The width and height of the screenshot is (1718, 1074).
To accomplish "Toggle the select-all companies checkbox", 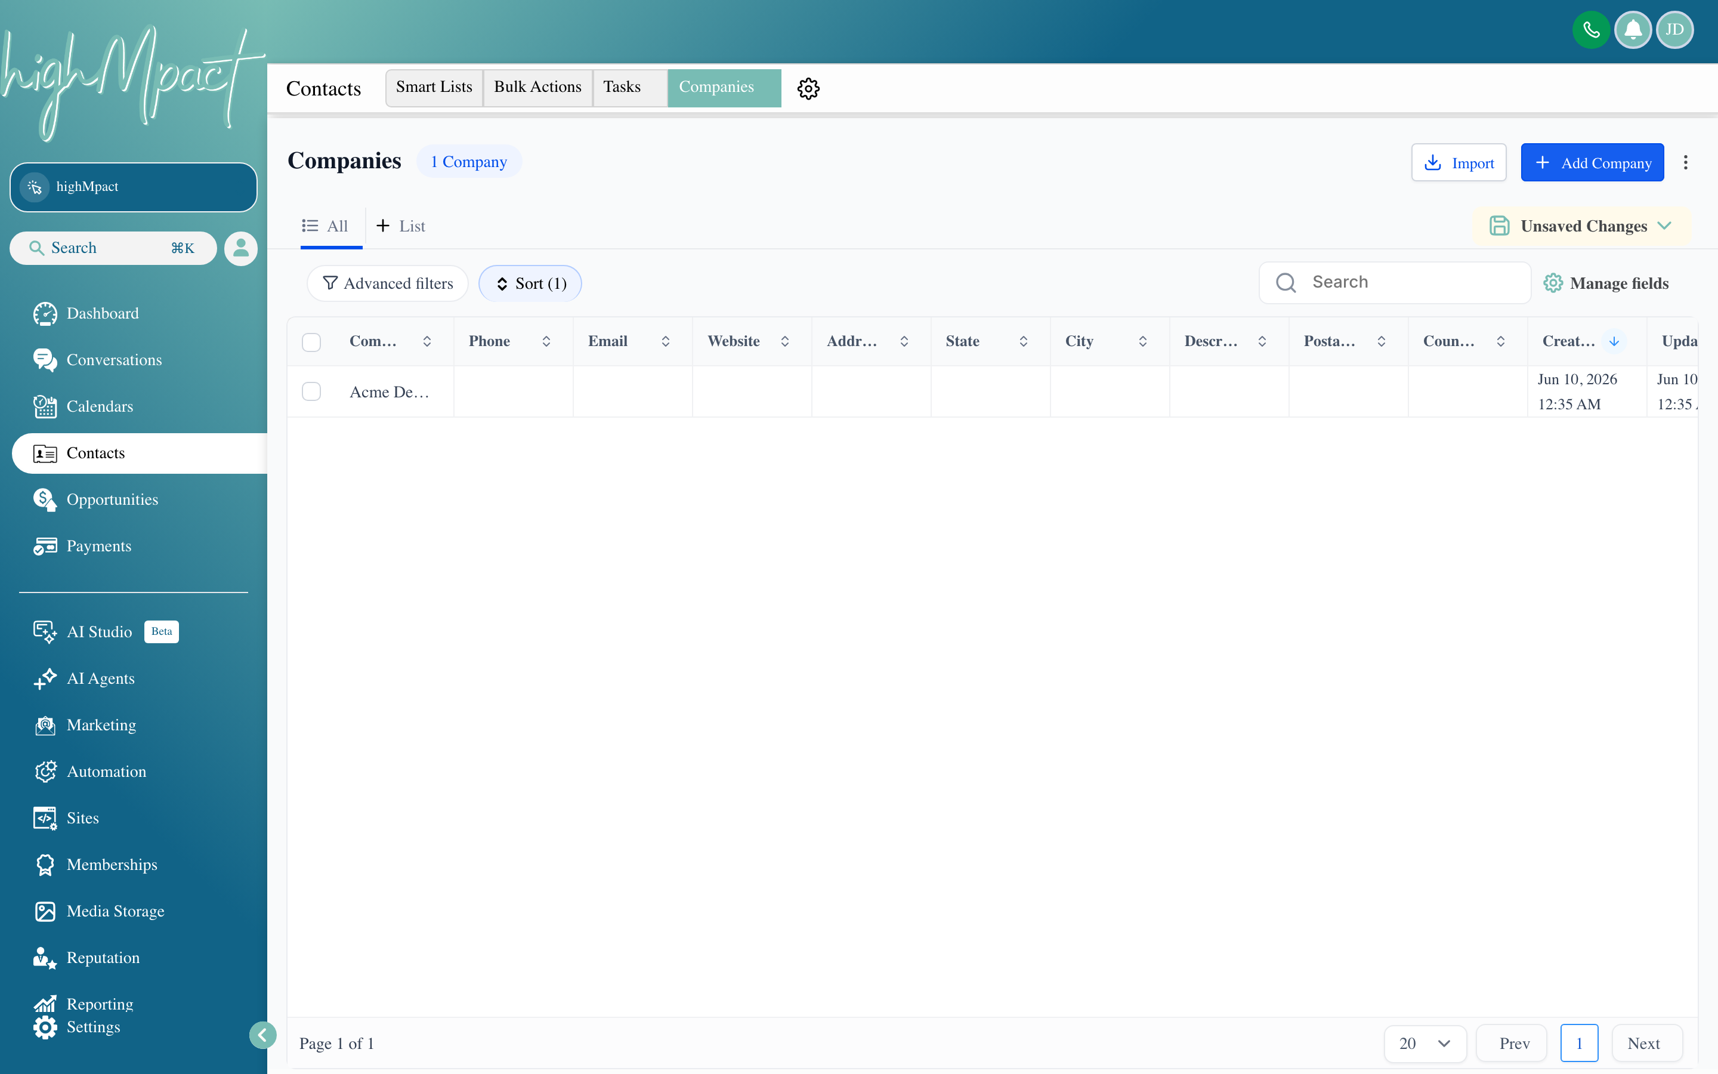I will (311, 342).
